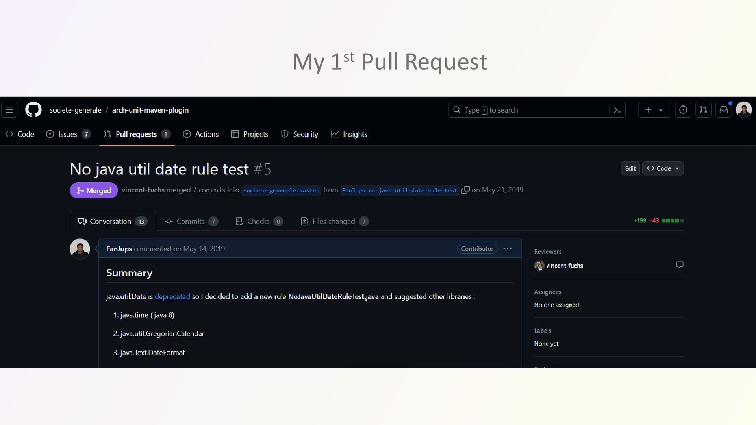This screenshot has width=756, height=425.
Task: Click the Assignees sidebar heading
Action: (547, 292)
